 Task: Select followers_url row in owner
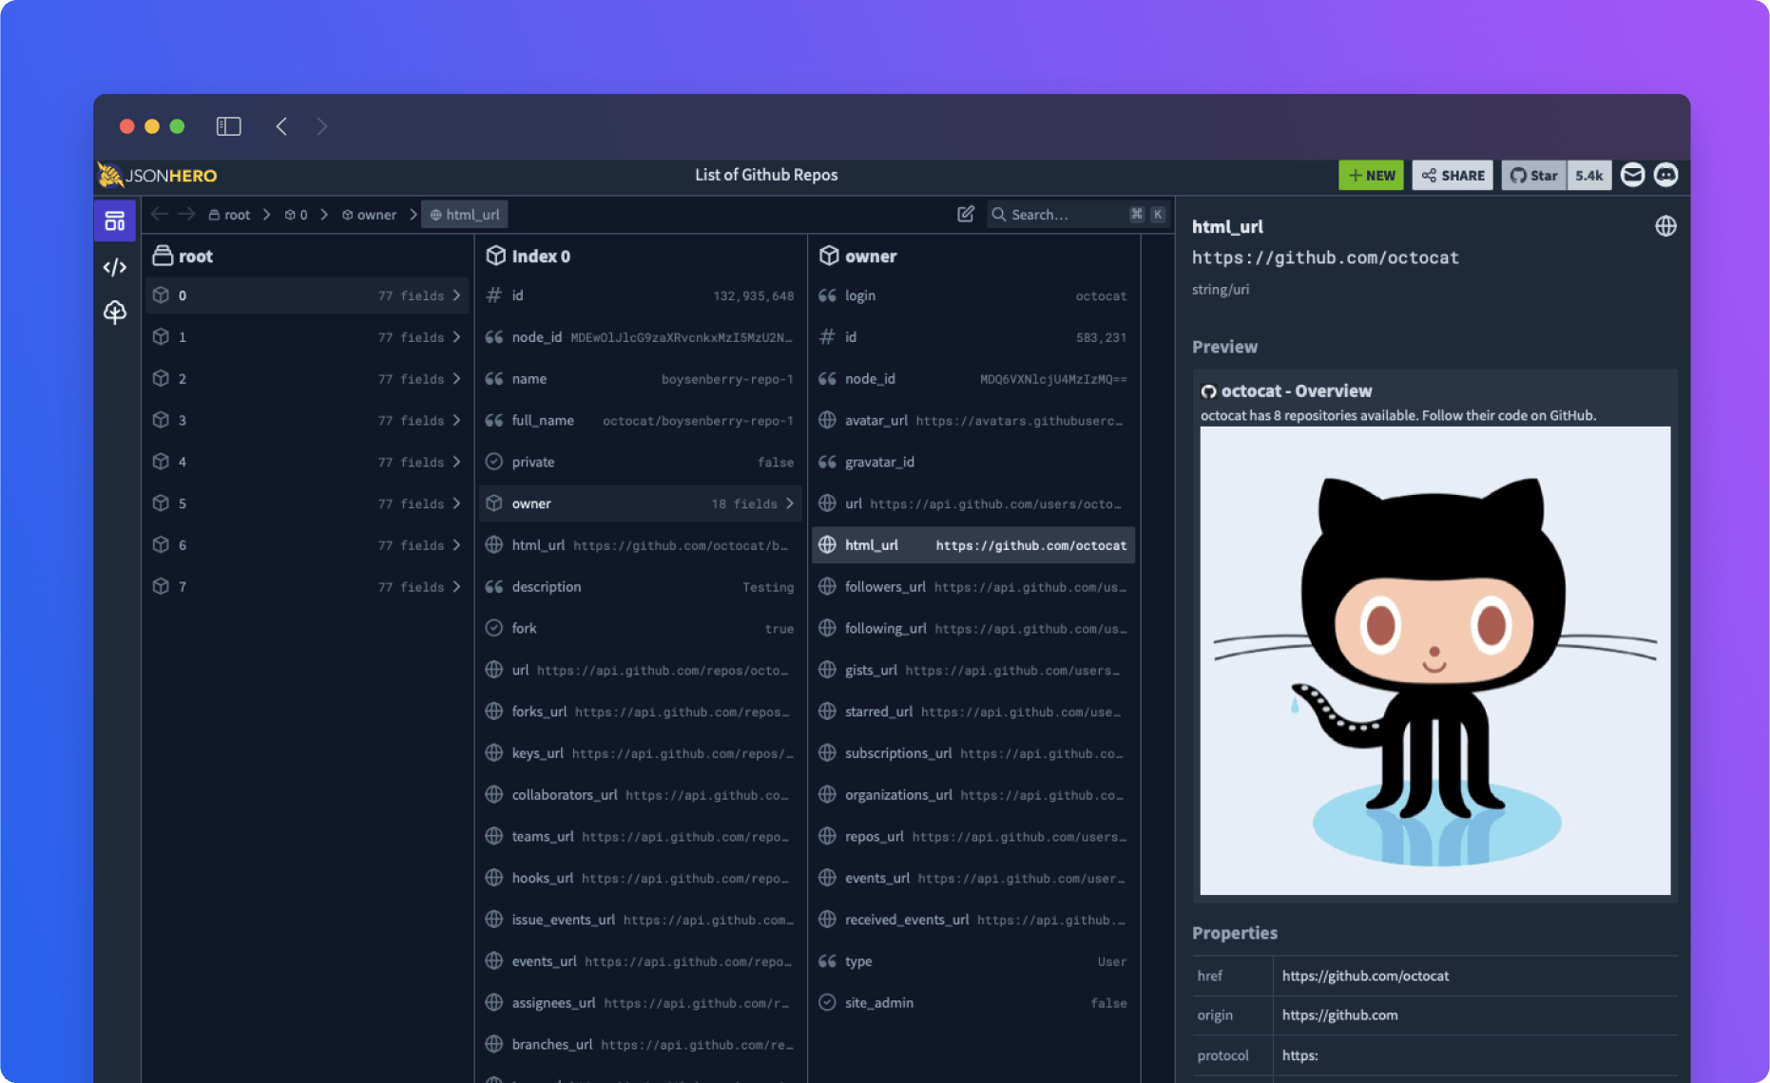(x=973, y=587)
